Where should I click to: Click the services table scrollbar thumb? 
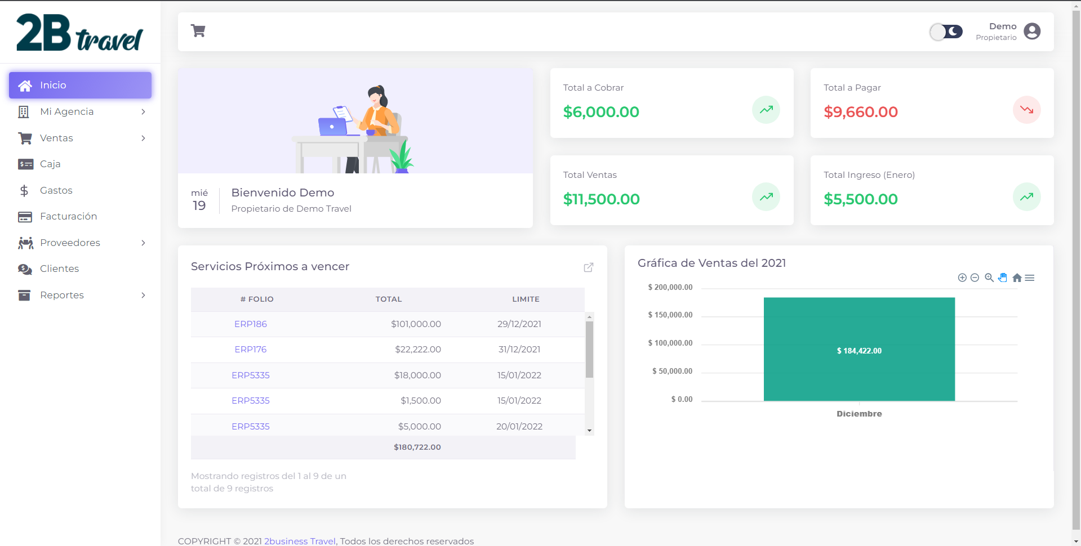[x=589, y=349]
